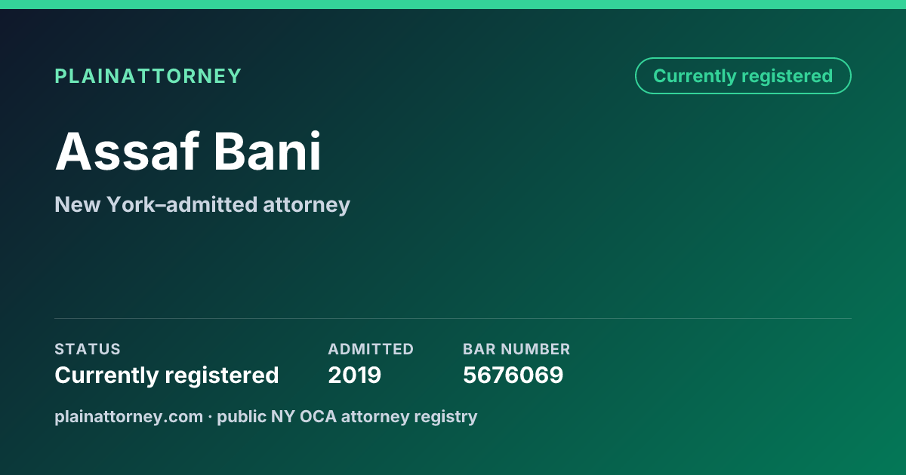Select the Currently registered value under STATUS
The image size is (906, 475).
pos(167,375)
